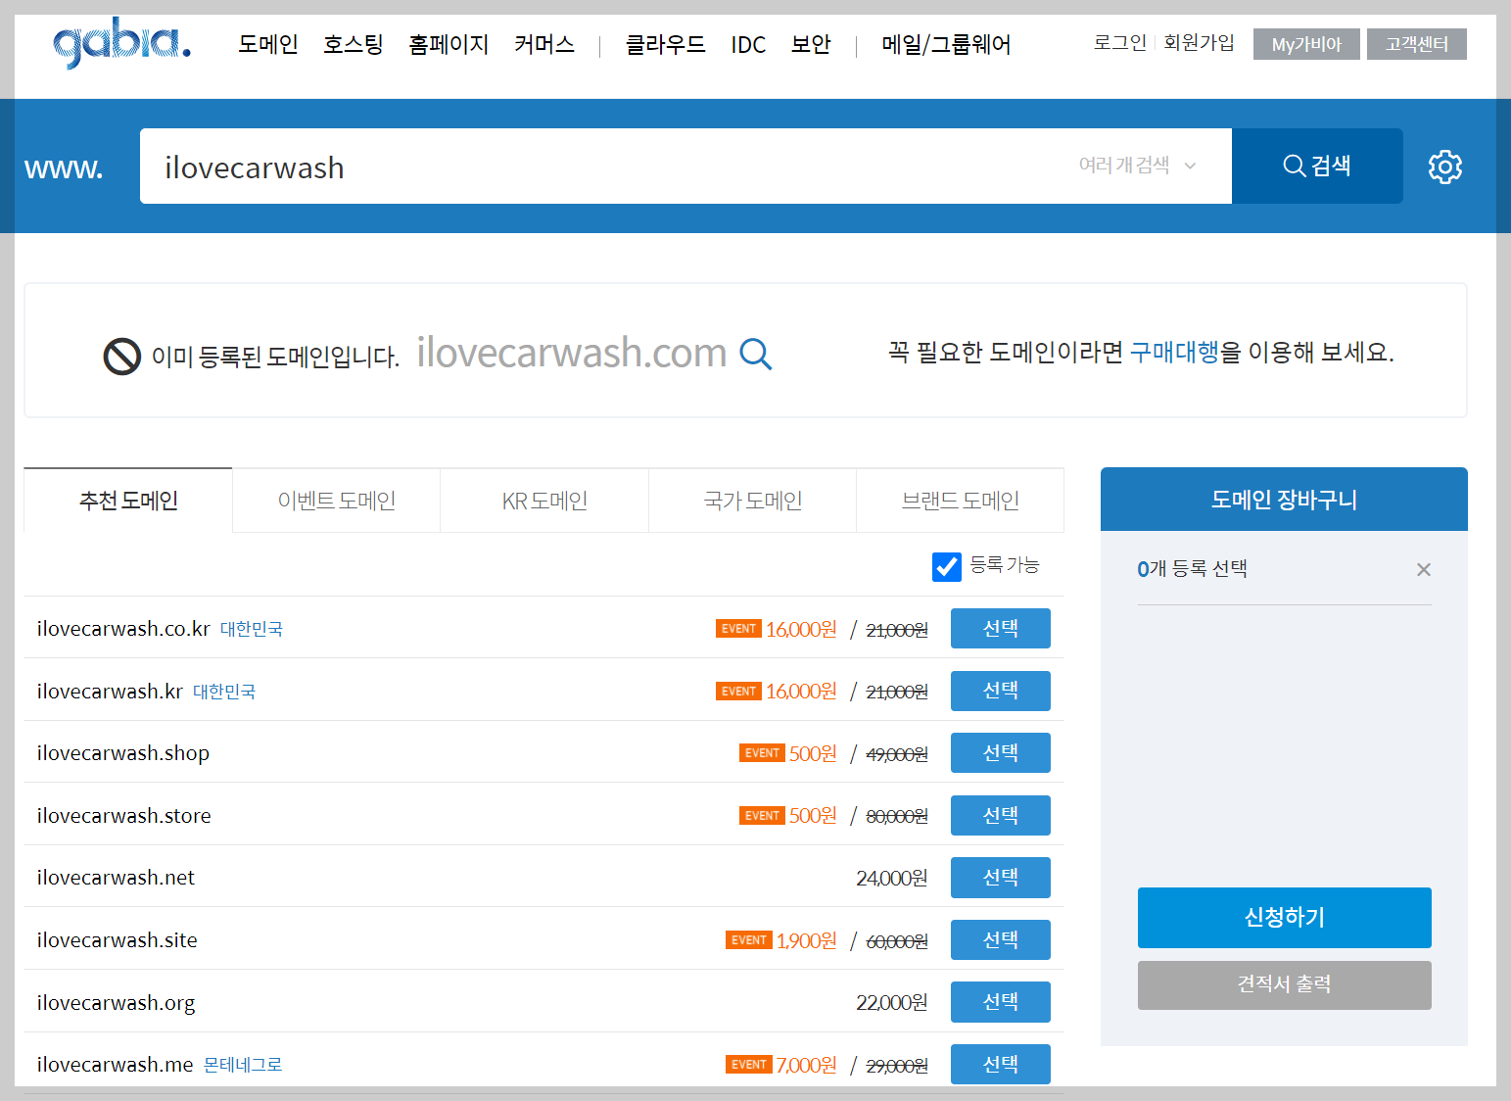The width and height of the screenshot is (1511, 1101).
Task: Select ilovecarwash.site with 선택 button
Action: [1000, 939]
